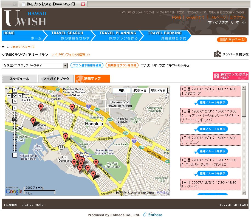Click the red map pin on Ala Wai Blvd near Kalakaua
Viewport: 251px width, 220px height.
tap(66, 137)
